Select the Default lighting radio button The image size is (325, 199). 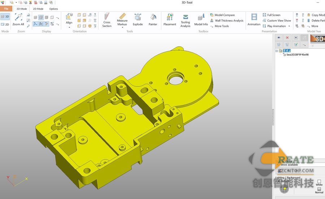pos(279,181)
